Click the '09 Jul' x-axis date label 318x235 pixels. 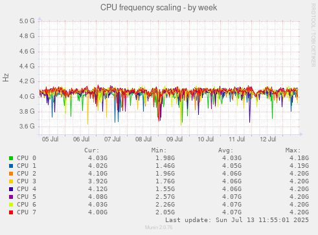(174, 139)
